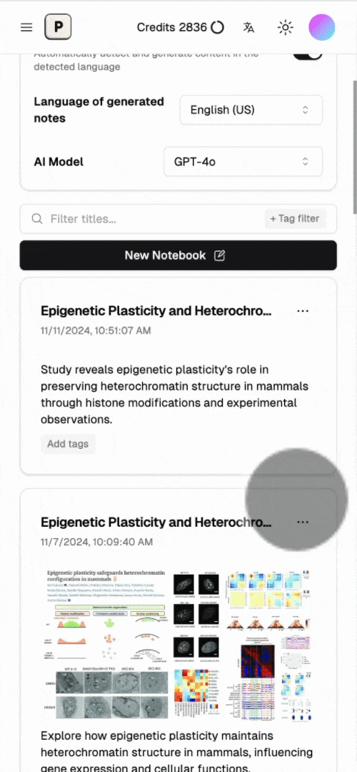Expand the English (US) language dropdown
Screen dimensions: 357x772
pos(251,110)
